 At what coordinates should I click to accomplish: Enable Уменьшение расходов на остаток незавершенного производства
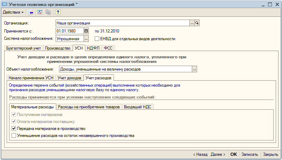[x=14, y=136]
